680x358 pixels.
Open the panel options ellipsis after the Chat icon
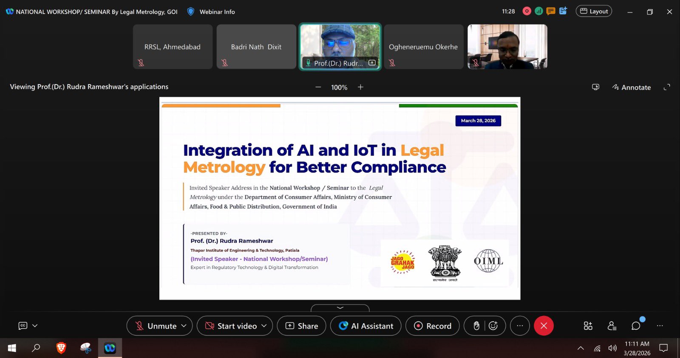point(660,326)
